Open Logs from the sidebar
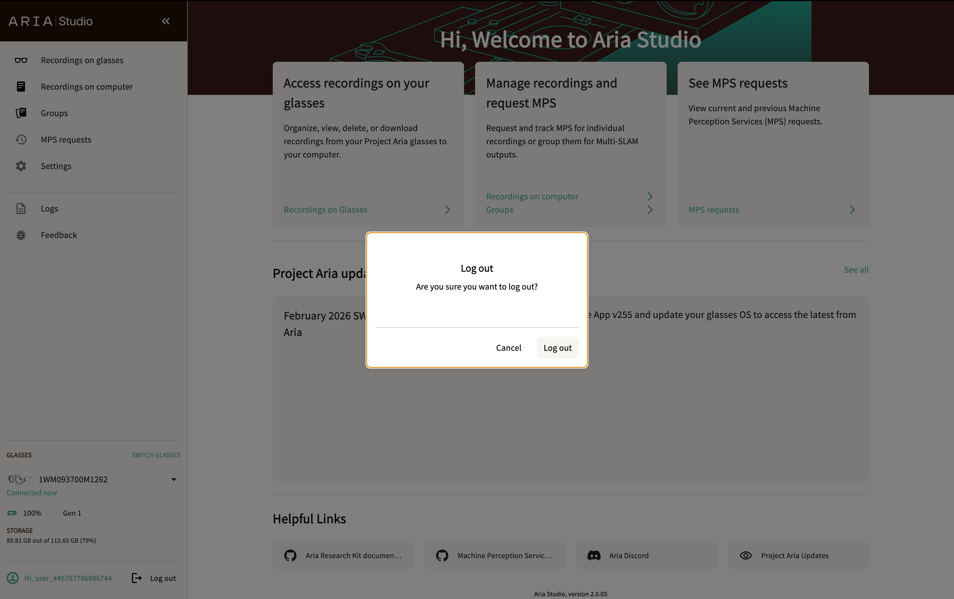The width and height of the screenshot is (954, 599). [x=94, y=209]
